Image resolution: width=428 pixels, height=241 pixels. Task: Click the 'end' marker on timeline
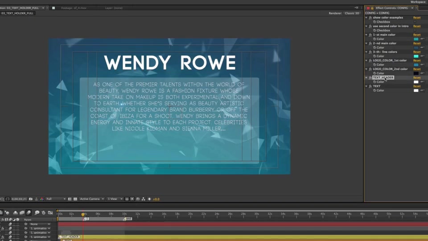(128, 219)
